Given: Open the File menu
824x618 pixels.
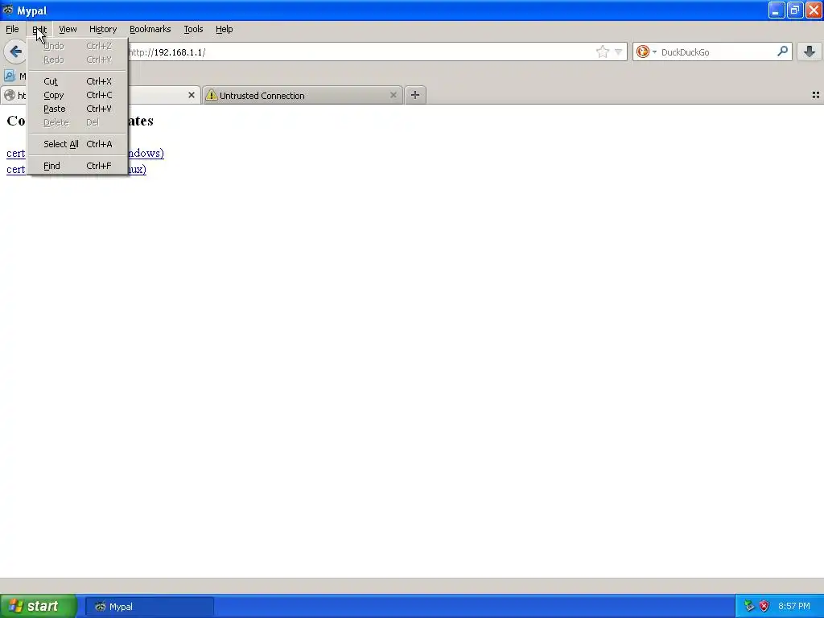Looking at the screenshot, I should [x=12, y=29].
